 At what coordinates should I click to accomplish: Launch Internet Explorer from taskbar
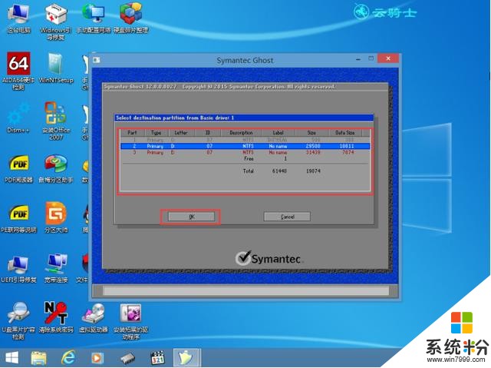(68, 358)
